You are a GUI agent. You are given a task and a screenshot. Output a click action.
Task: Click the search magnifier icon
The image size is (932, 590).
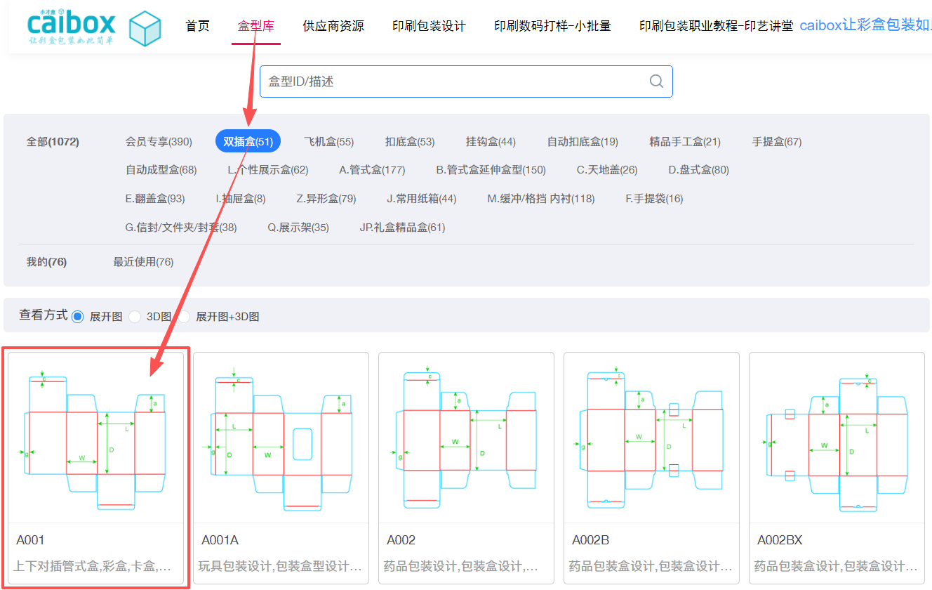pos(656,81)
